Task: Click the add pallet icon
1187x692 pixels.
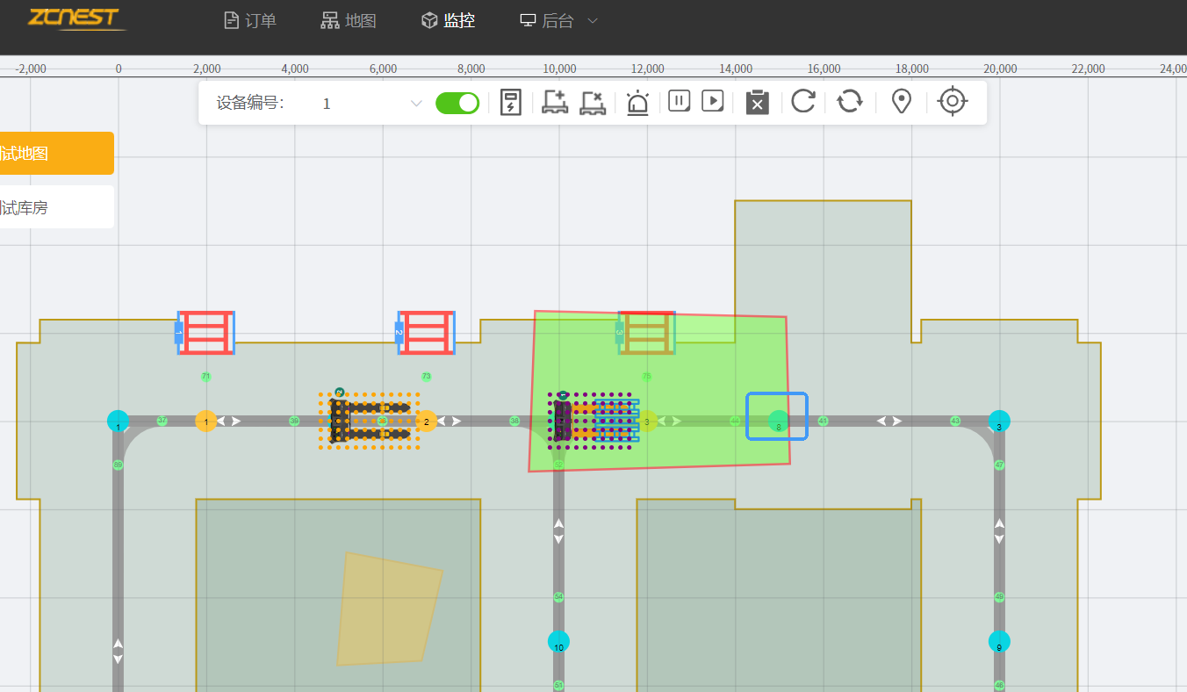Action: (555, 102)
